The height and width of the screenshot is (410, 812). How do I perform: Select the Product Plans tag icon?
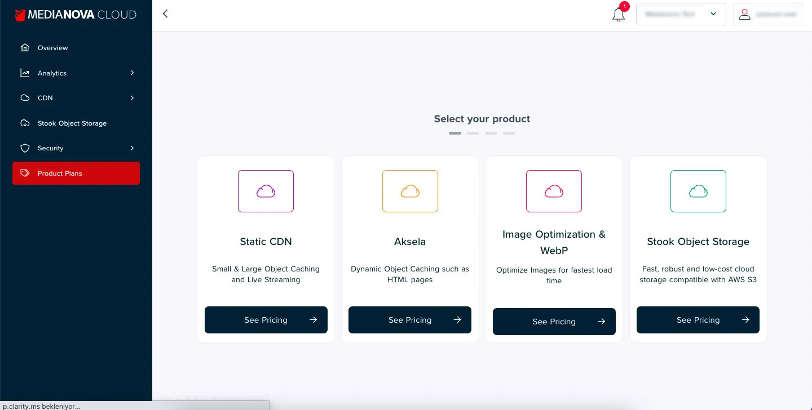pos(25,173)
